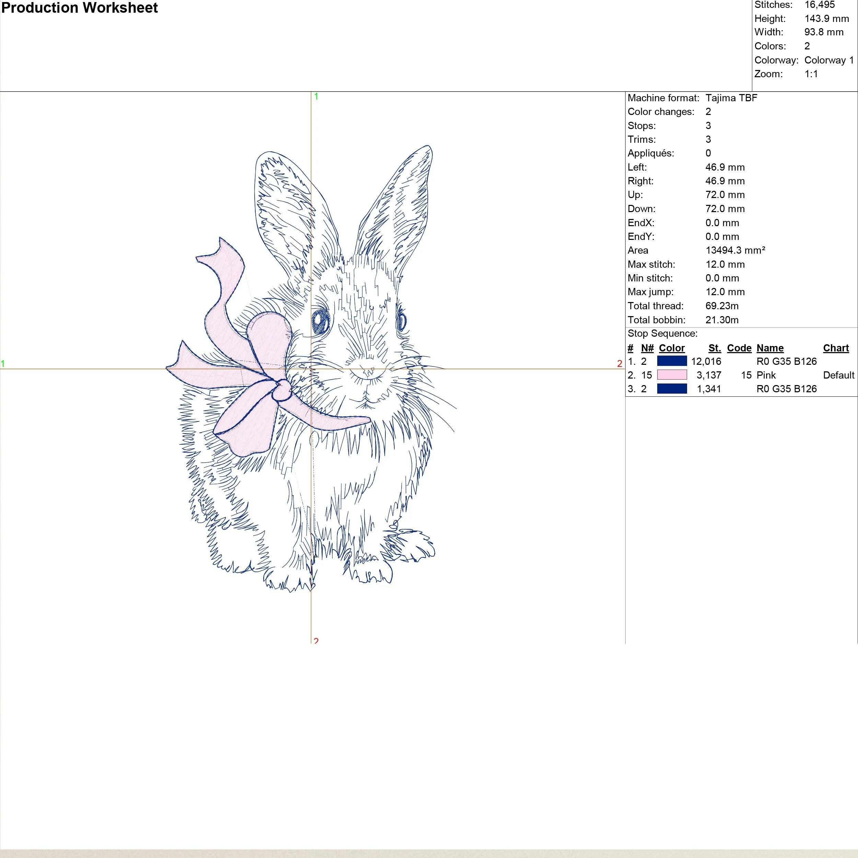Click the Stop Sequence heading
The height and width of the screenshot is (858, 858).
pyautogui.click(x=662, y=334)
